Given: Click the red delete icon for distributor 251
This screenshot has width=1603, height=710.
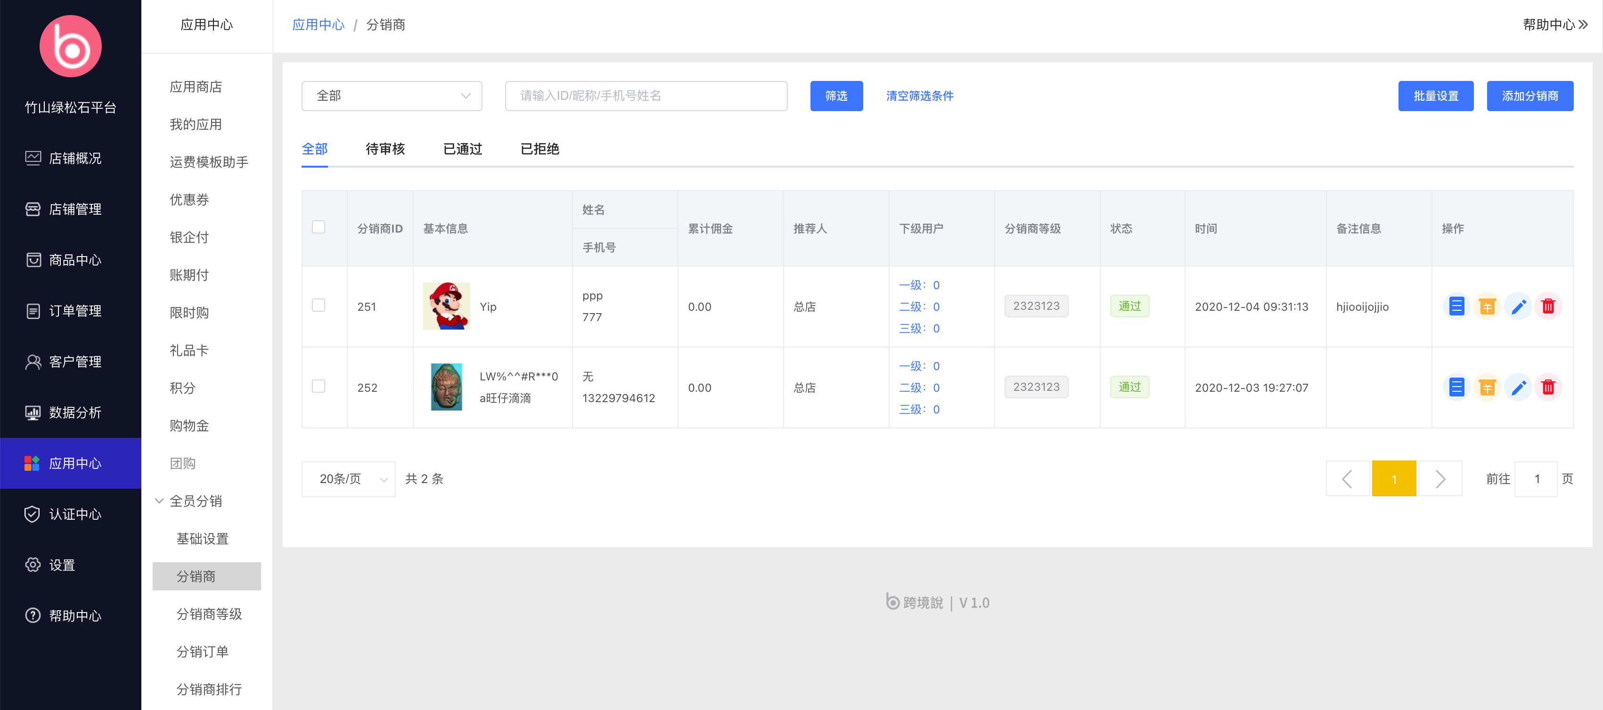Looking at the screenshot, I should click(1547, 307).
